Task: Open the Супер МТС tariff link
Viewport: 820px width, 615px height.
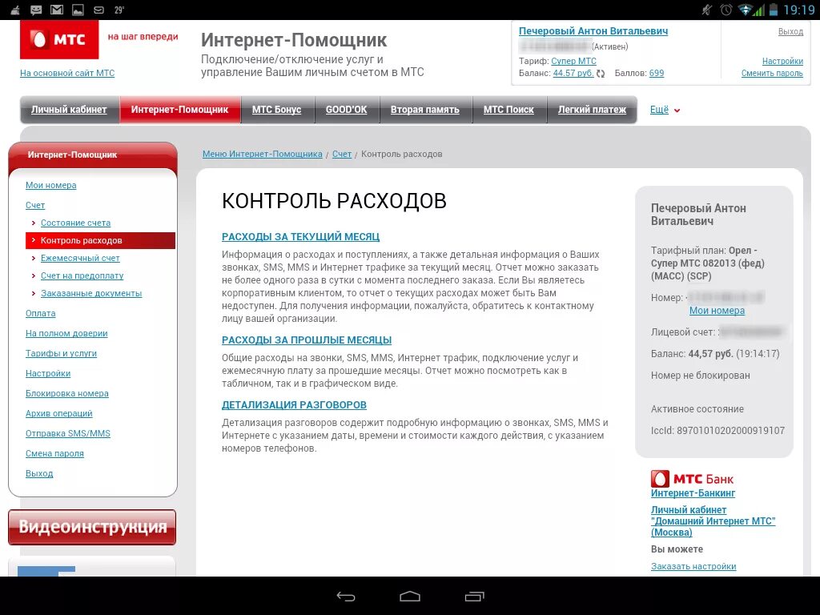Action: pos(573,61)
